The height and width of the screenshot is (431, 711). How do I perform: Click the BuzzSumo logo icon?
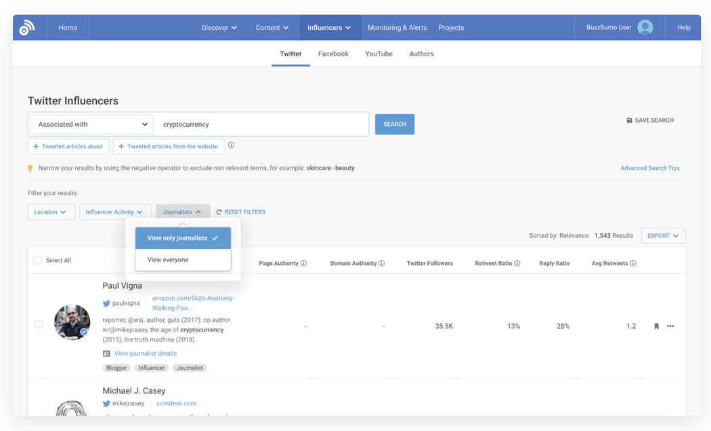coord(27,28)
